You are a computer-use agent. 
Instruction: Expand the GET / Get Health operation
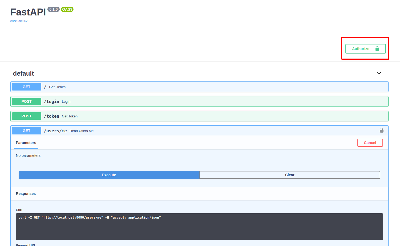coord(186,87)
